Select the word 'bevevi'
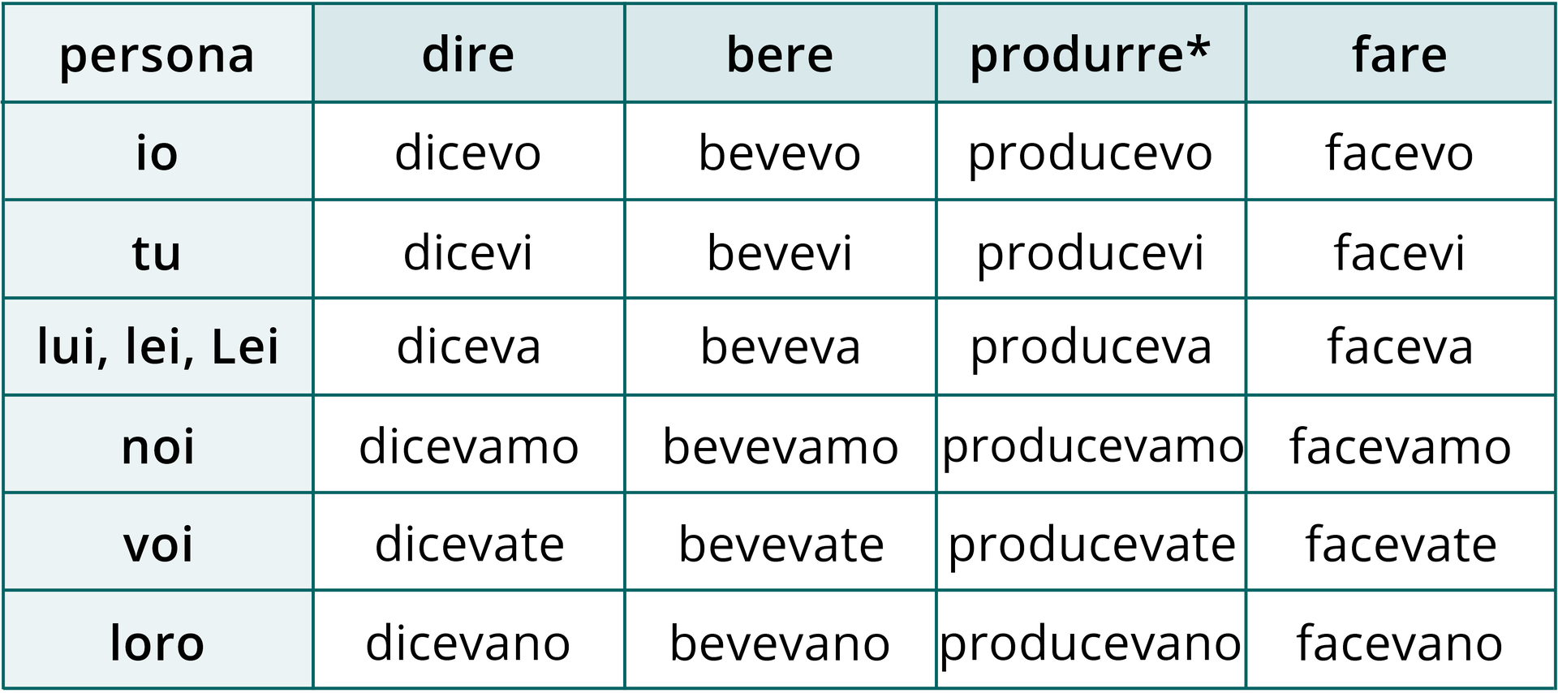The width and height of the screenshot is (1558, 693). [x=780, y=252]
